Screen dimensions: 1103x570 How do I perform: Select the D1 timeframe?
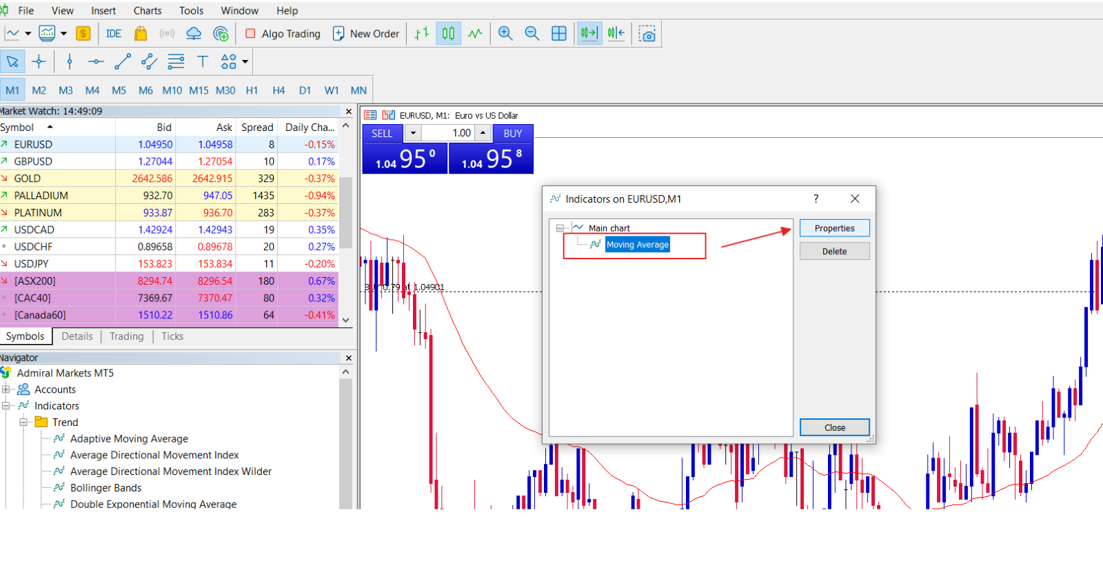(x=305, y=90)
